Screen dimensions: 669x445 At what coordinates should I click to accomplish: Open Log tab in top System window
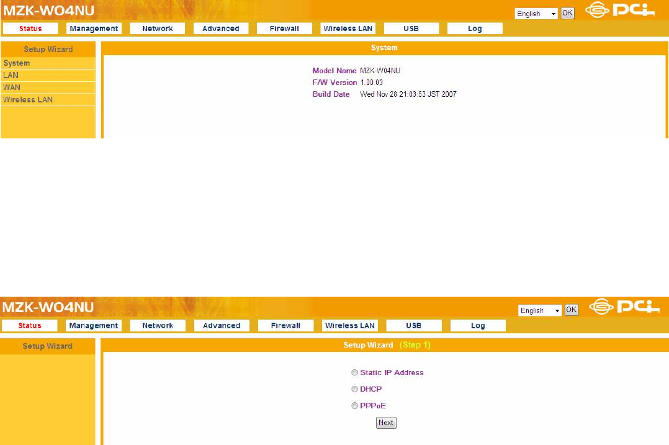pos(475,29)
